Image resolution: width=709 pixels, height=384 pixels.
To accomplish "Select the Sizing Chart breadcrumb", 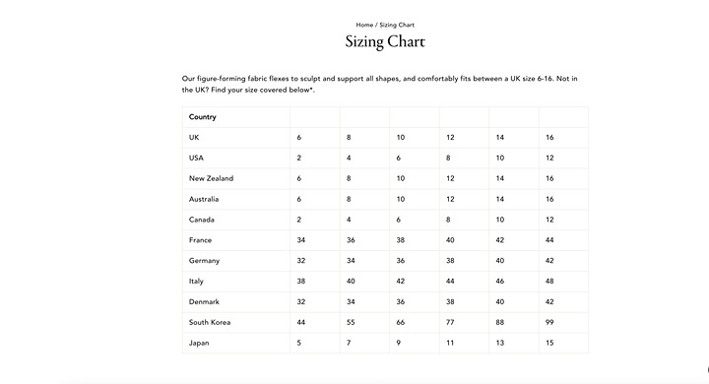I will click(x=397, y=25).
